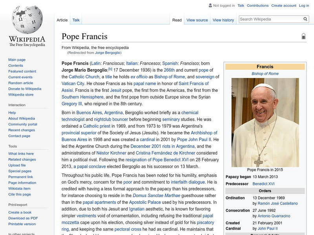The width and height of the screenshot is (314, 235).
Task: Switch to the Talk tab
Action: pyautogui.click(x=76, y=20)
